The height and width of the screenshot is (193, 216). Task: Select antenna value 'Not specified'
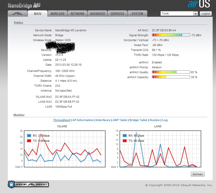point(63,91)
